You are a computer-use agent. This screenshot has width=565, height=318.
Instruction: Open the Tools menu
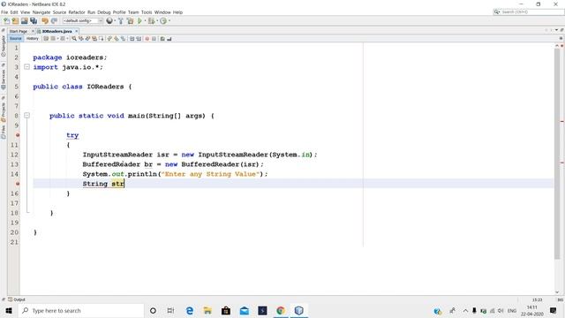tap(147, 12)
